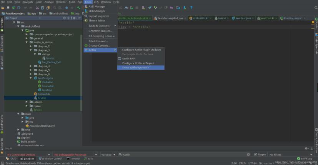Select Fun_Define_Call file in tree
The image size is (318, 165).
[51, 62]
